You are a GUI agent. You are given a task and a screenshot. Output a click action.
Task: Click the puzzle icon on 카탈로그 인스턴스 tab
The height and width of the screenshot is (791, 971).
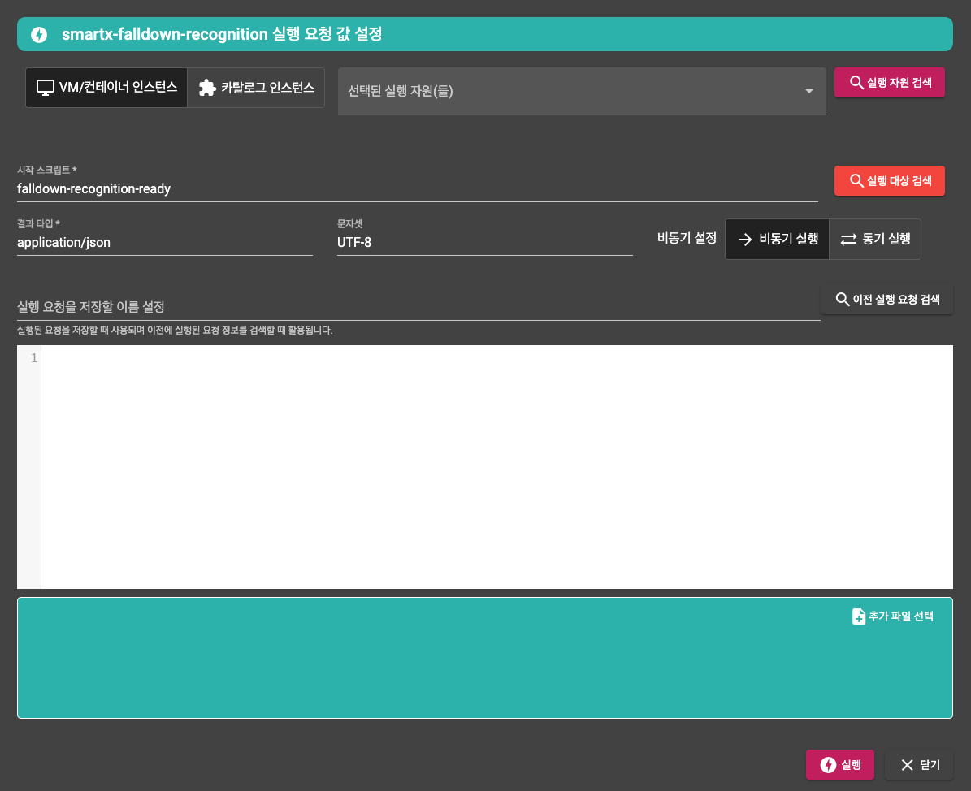(x=208, y=88)
